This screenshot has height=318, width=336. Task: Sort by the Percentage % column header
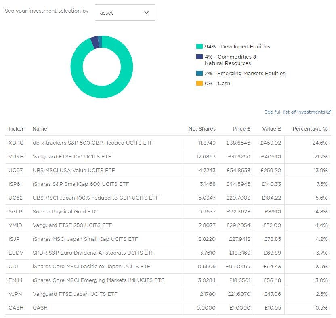(x=310, y=129)
